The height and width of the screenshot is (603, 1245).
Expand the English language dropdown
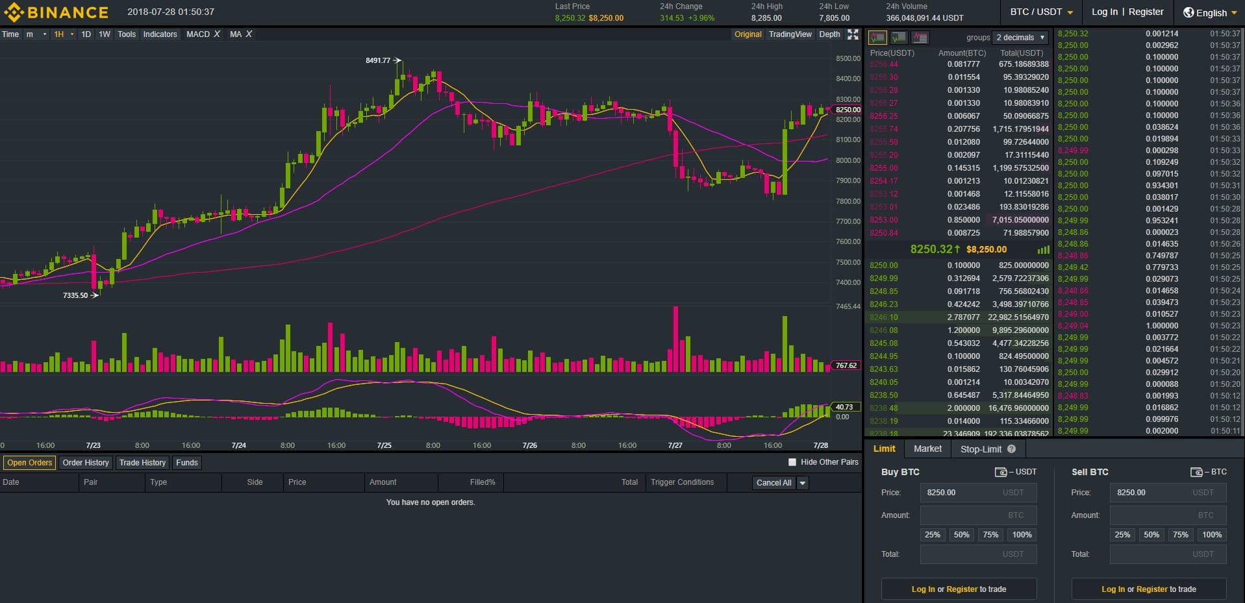click(x=1209, y=12)
